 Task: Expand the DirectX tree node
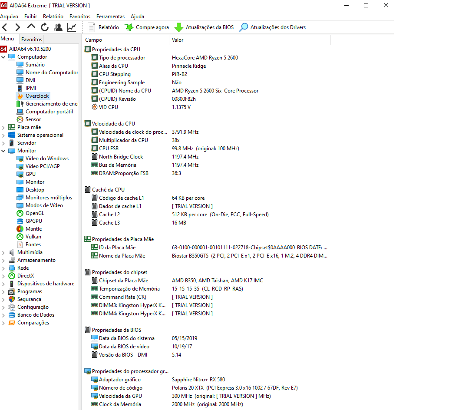click(3, 276)
